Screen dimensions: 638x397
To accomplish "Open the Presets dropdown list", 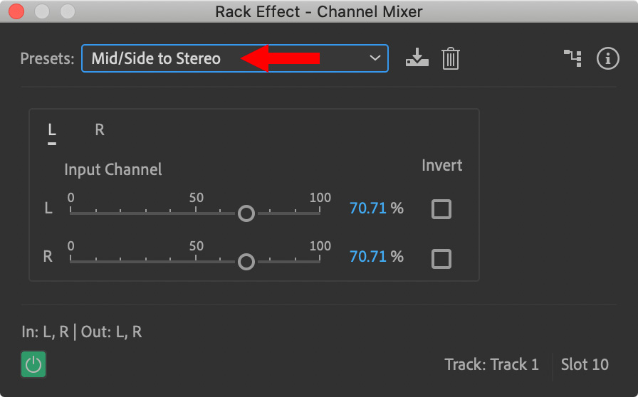I will [x=235, y=58].
